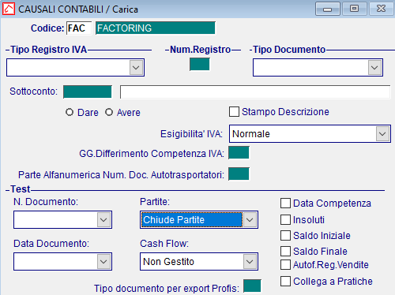
Task: Minimize the Causali Contabili window
Action: point(328,9)
